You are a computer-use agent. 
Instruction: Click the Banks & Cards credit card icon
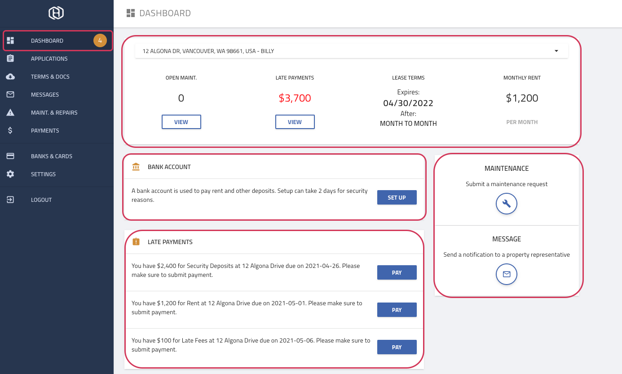tap(10, 156)
